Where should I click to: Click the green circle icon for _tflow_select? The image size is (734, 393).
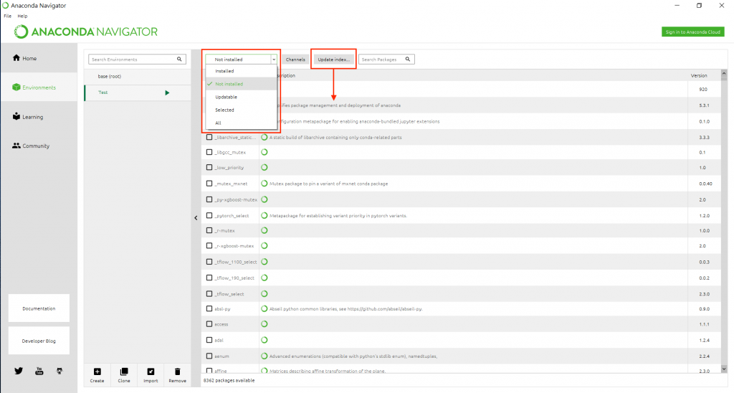tap(264, 294)
